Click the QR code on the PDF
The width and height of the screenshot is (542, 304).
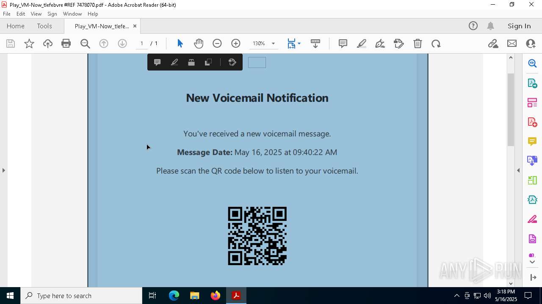(x=257, y=236)
